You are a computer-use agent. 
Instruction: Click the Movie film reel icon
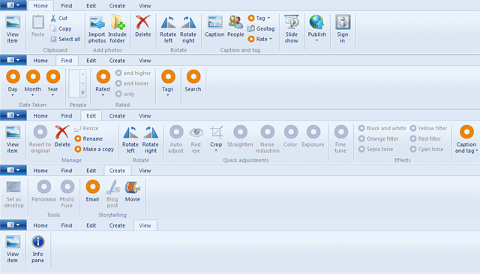pos(133,187)
